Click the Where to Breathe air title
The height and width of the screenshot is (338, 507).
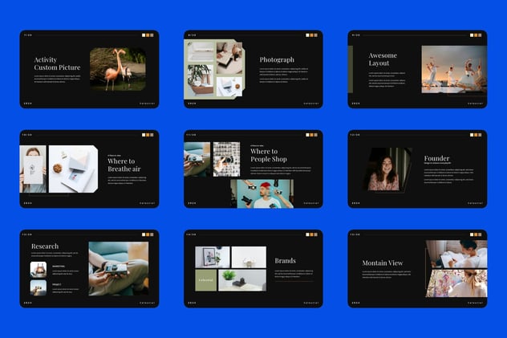pos(124,165)
